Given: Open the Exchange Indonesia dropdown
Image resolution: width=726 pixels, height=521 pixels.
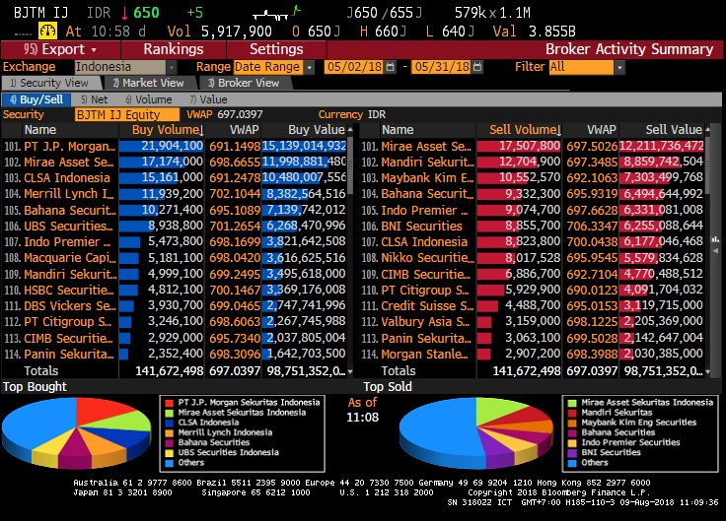Looking at the screenshot, I should tap(130, 67).
